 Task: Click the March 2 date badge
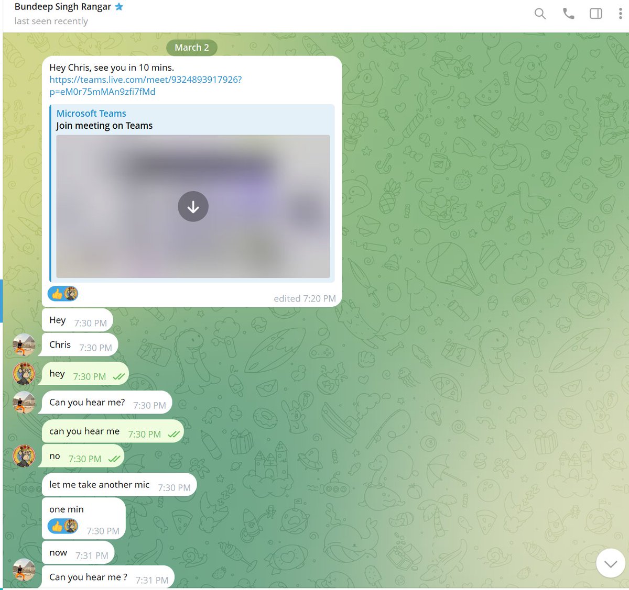pyautogui.click(x=192, y=48)
